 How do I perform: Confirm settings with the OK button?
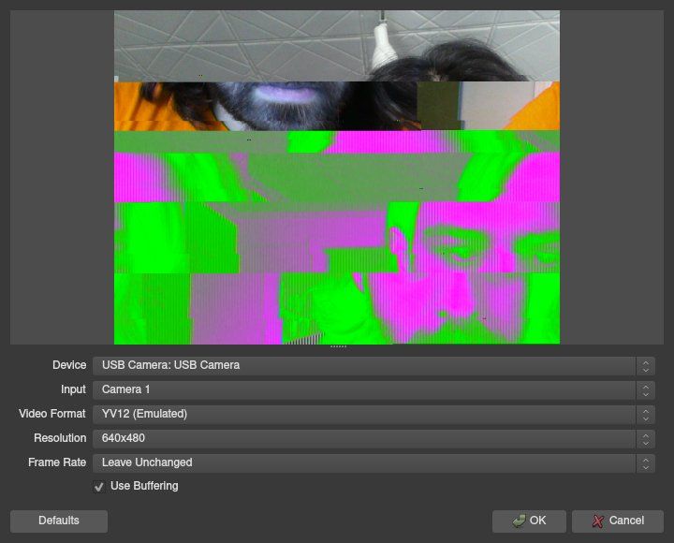[529, 521]
